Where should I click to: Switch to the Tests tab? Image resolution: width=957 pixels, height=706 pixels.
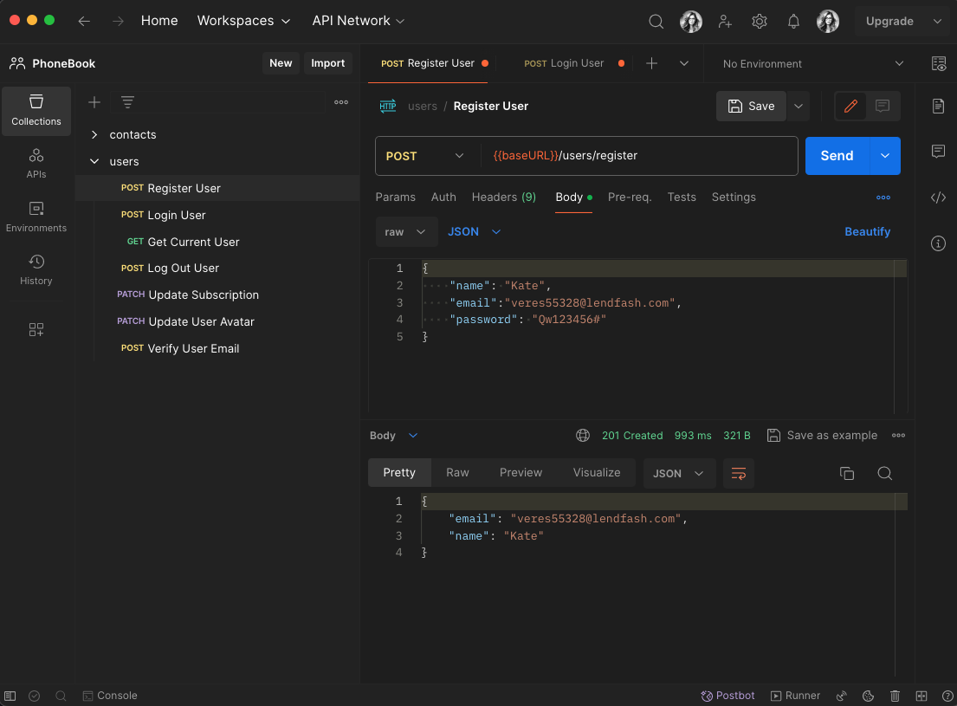682,198
